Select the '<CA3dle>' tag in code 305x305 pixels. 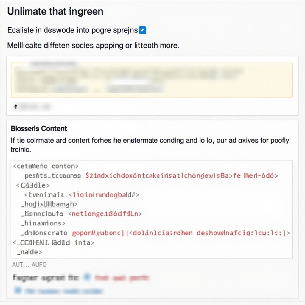click(33, 185)
